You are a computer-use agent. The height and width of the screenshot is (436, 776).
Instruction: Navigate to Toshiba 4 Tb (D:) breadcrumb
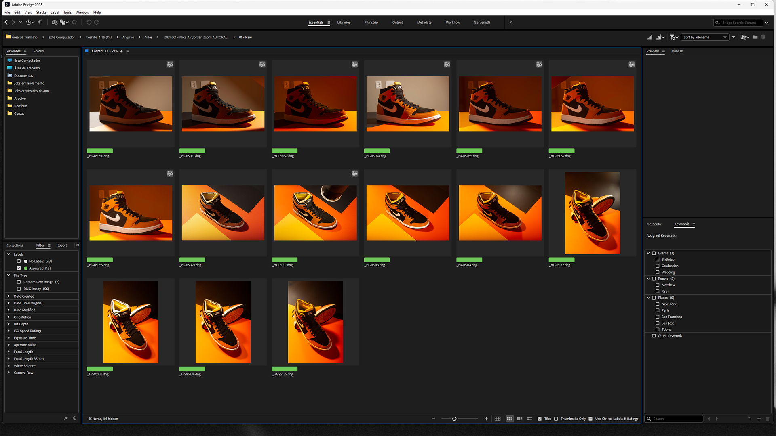coord(99,37)
